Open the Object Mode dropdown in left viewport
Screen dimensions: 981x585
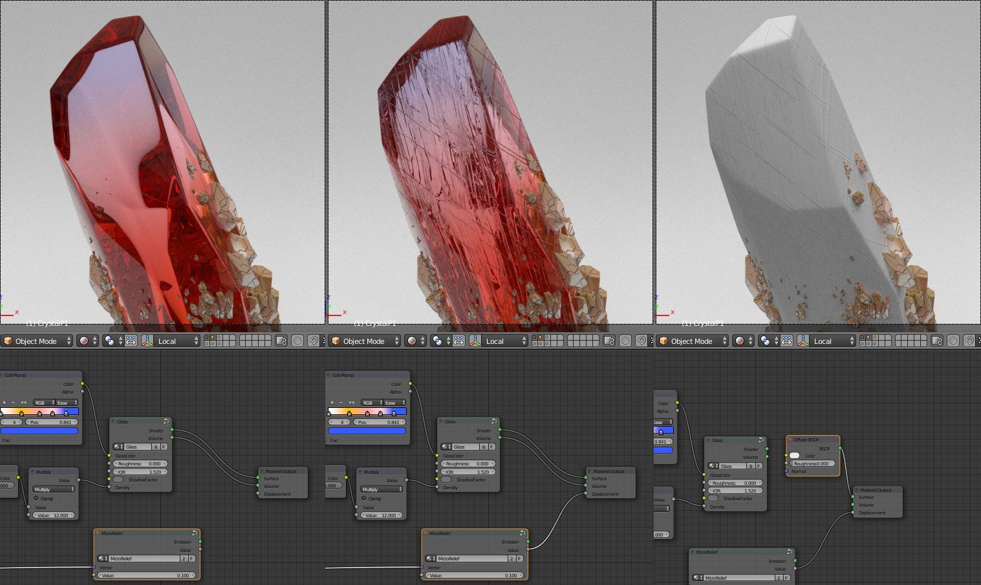(37, 341)
